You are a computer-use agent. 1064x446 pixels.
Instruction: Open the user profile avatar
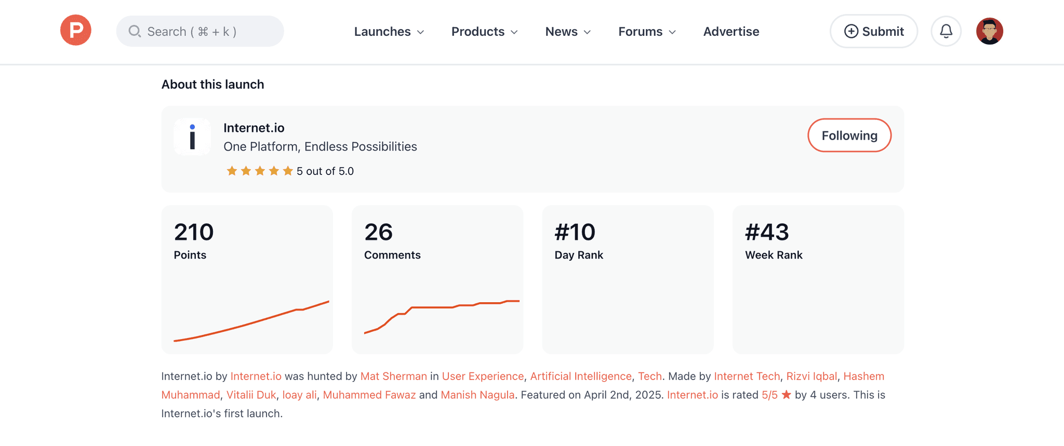point(989,31)
